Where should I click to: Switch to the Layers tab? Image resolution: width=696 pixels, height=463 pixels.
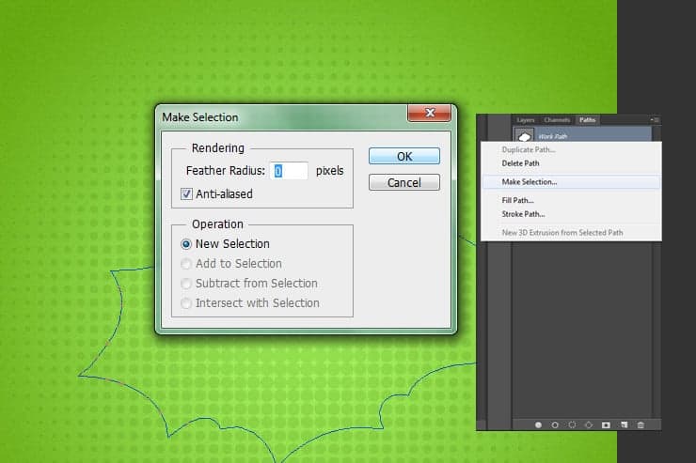pos(525,120)
